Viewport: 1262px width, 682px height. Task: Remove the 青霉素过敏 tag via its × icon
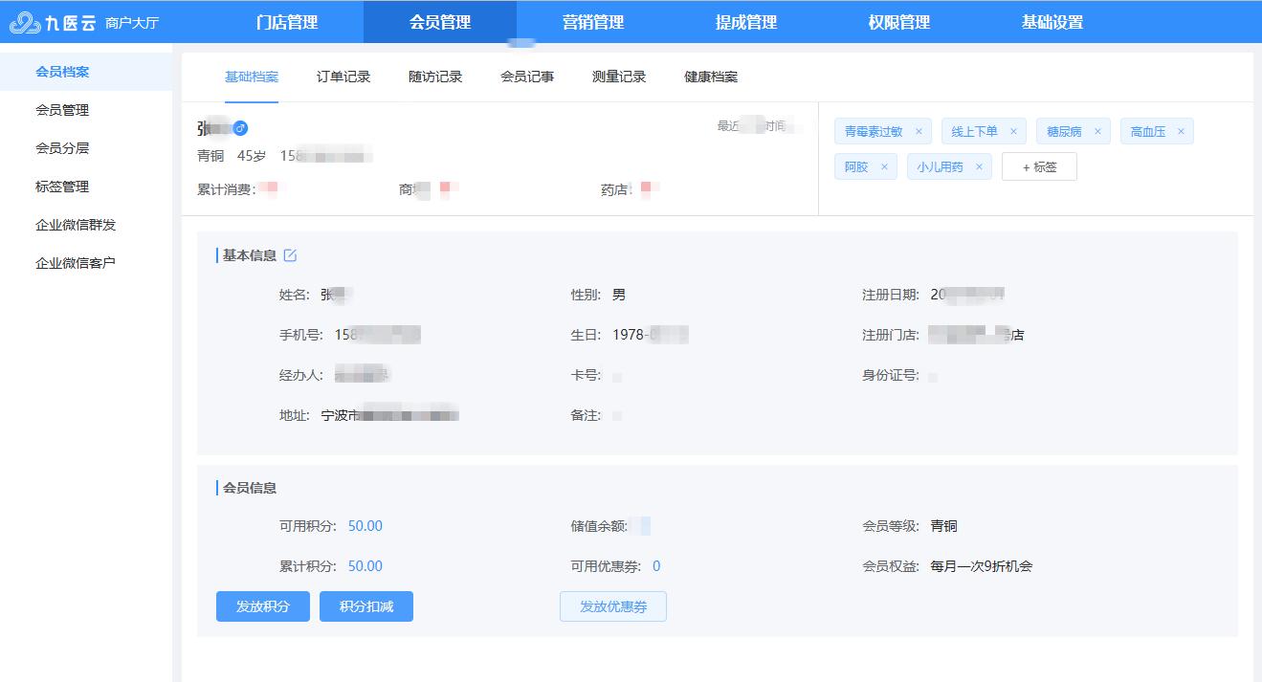click(x=918, y=130)
